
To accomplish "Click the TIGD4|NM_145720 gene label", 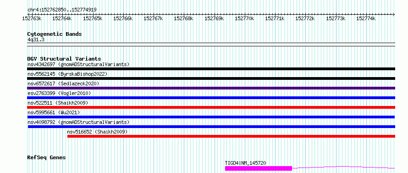I will (x=245, y=163).
